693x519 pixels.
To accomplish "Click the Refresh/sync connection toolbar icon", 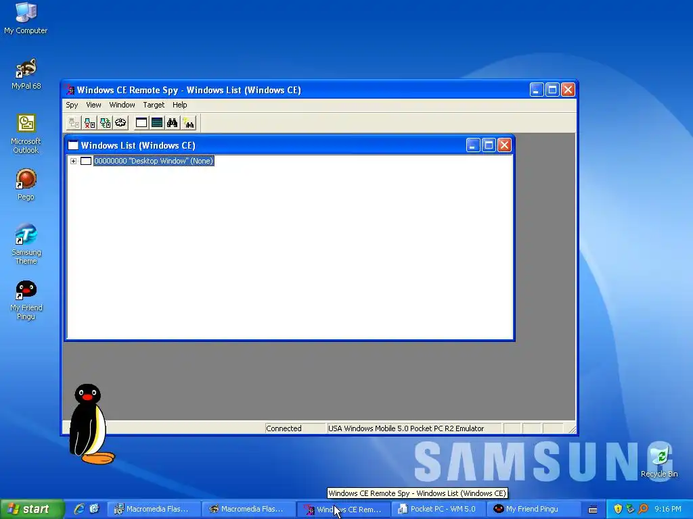I will click(105, 123).
